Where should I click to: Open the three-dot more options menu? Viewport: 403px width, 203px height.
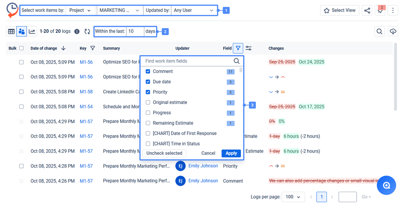393,10
